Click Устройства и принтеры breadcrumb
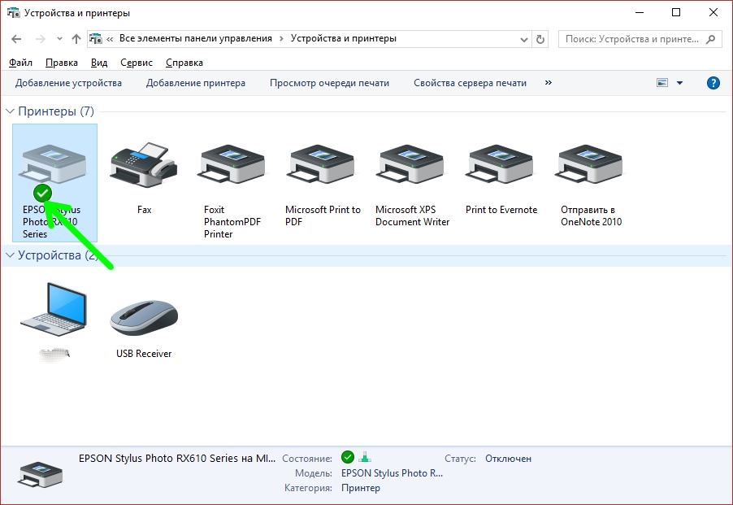This screenshot has width=733, height=505. pyautogui.click(x=344, y=38)
